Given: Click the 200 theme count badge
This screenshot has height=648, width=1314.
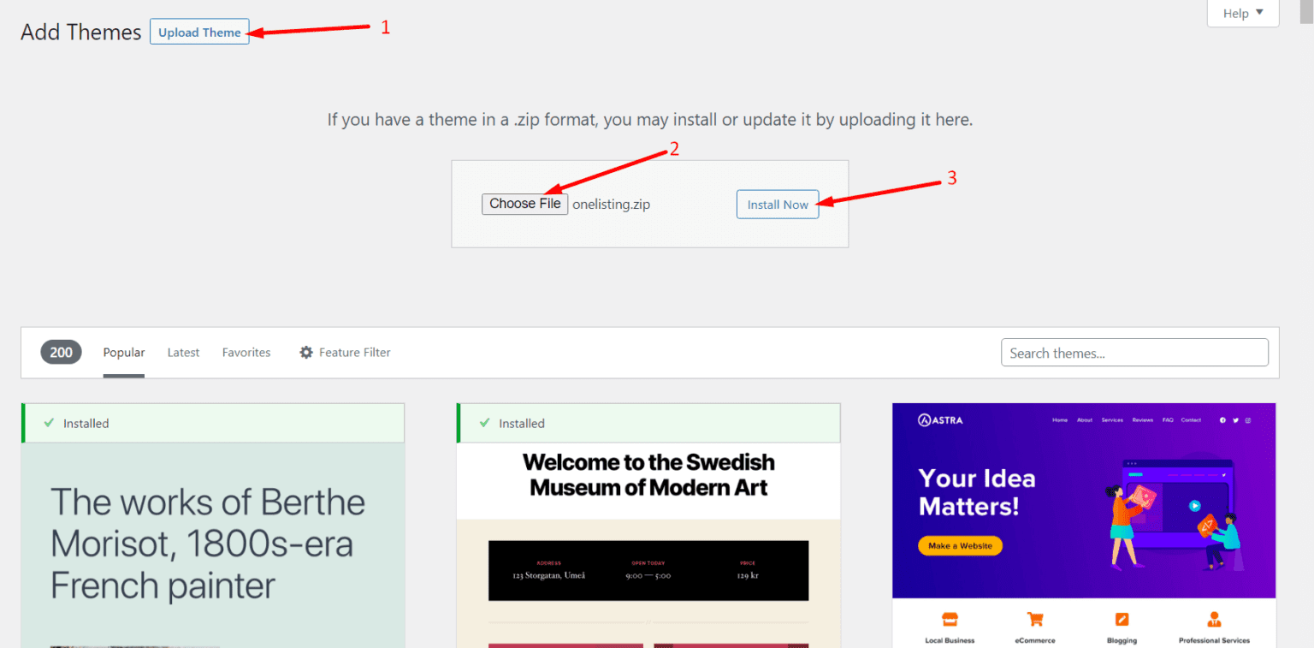Looking at the screenshot, I should click(61, 352).
